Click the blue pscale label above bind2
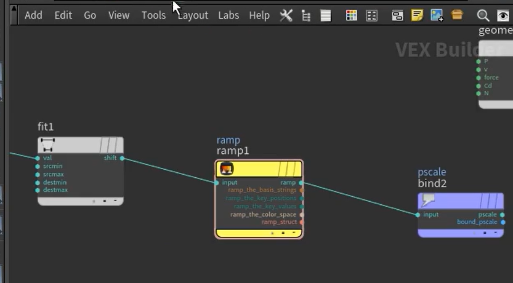The image size is (513, 283). pos(432,172)
